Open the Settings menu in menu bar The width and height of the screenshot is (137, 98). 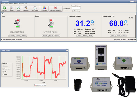(11, 4)
